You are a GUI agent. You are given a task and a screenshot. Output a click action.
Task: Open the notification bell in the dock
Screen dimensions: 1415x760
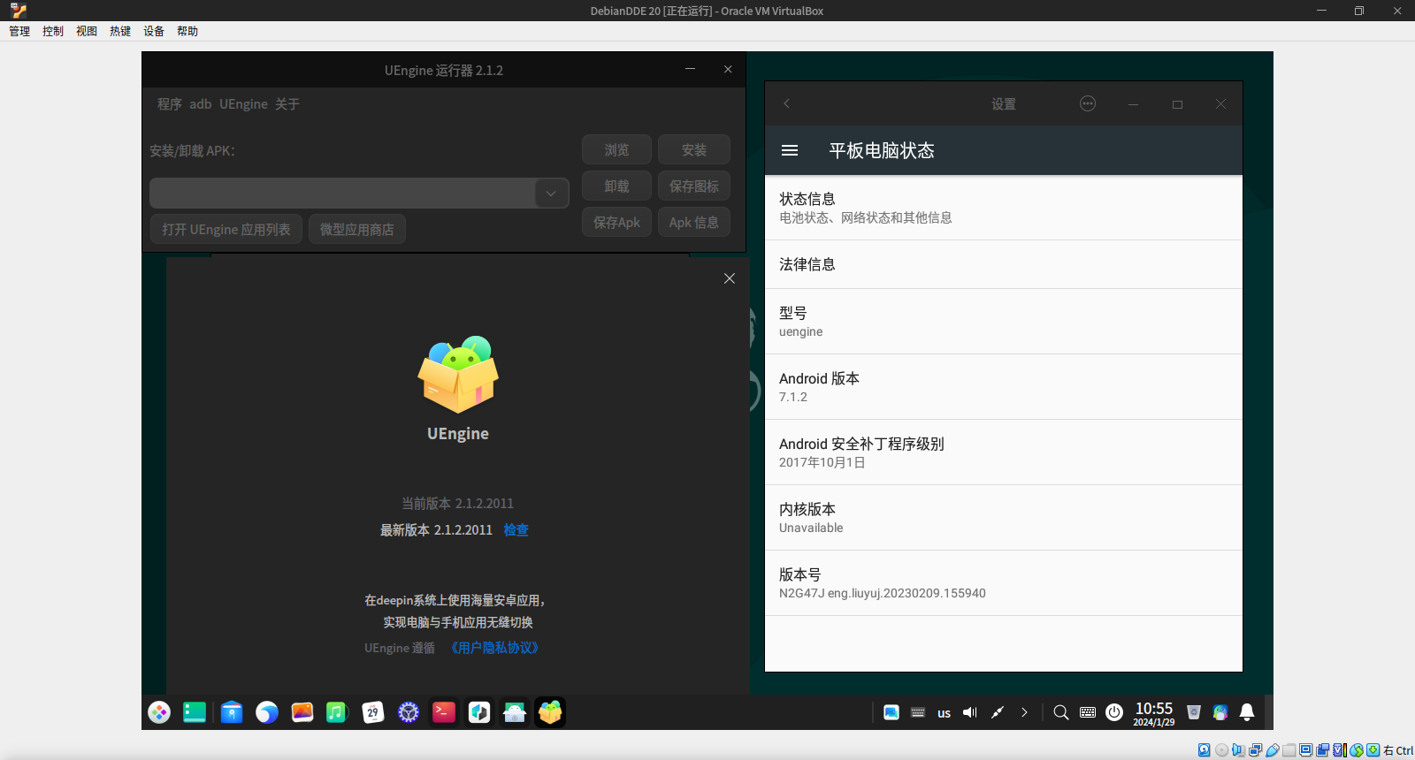[x=1247, y=712]
